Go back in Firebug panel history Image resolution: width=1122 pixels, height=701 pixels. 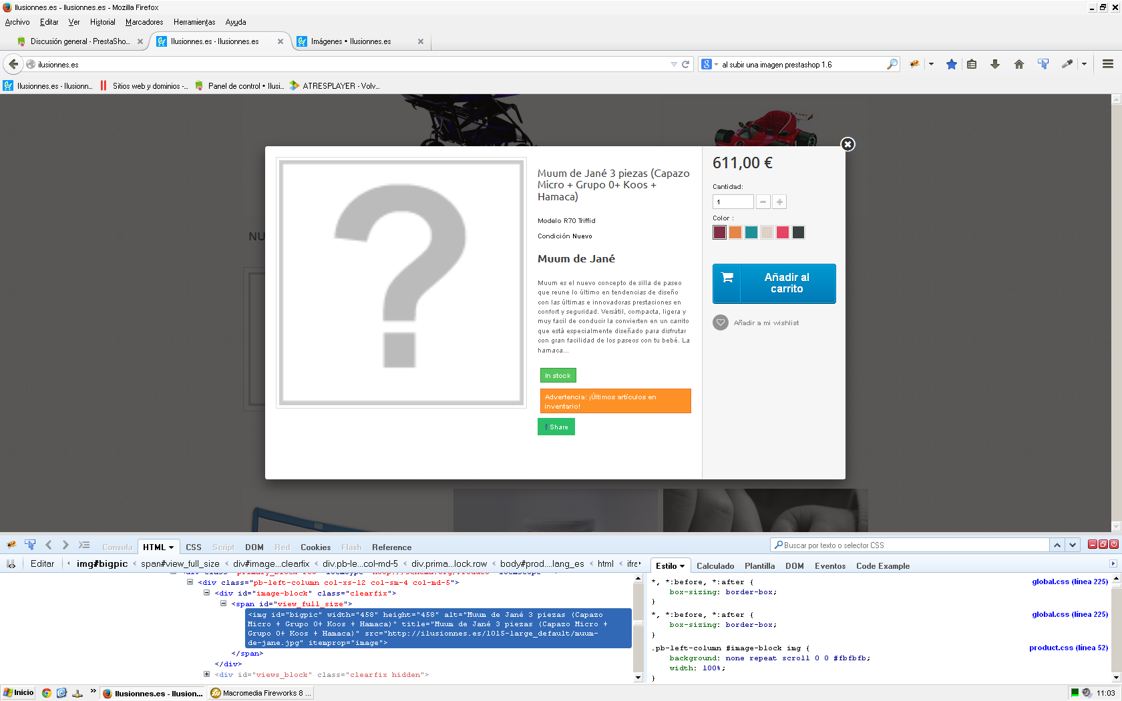click(x=49, y=545)
